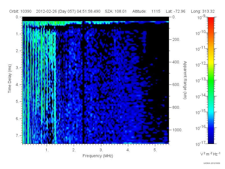Click the Frequency (MHz) axis label
Viewport: 225px width, 169px height.
pyautogui.click(x=98, y=156)
